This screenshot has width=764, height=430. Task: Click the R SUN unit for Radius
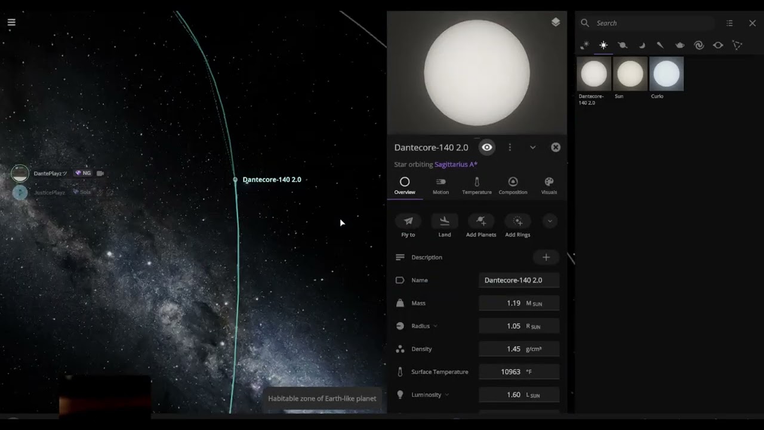[533, 326]
